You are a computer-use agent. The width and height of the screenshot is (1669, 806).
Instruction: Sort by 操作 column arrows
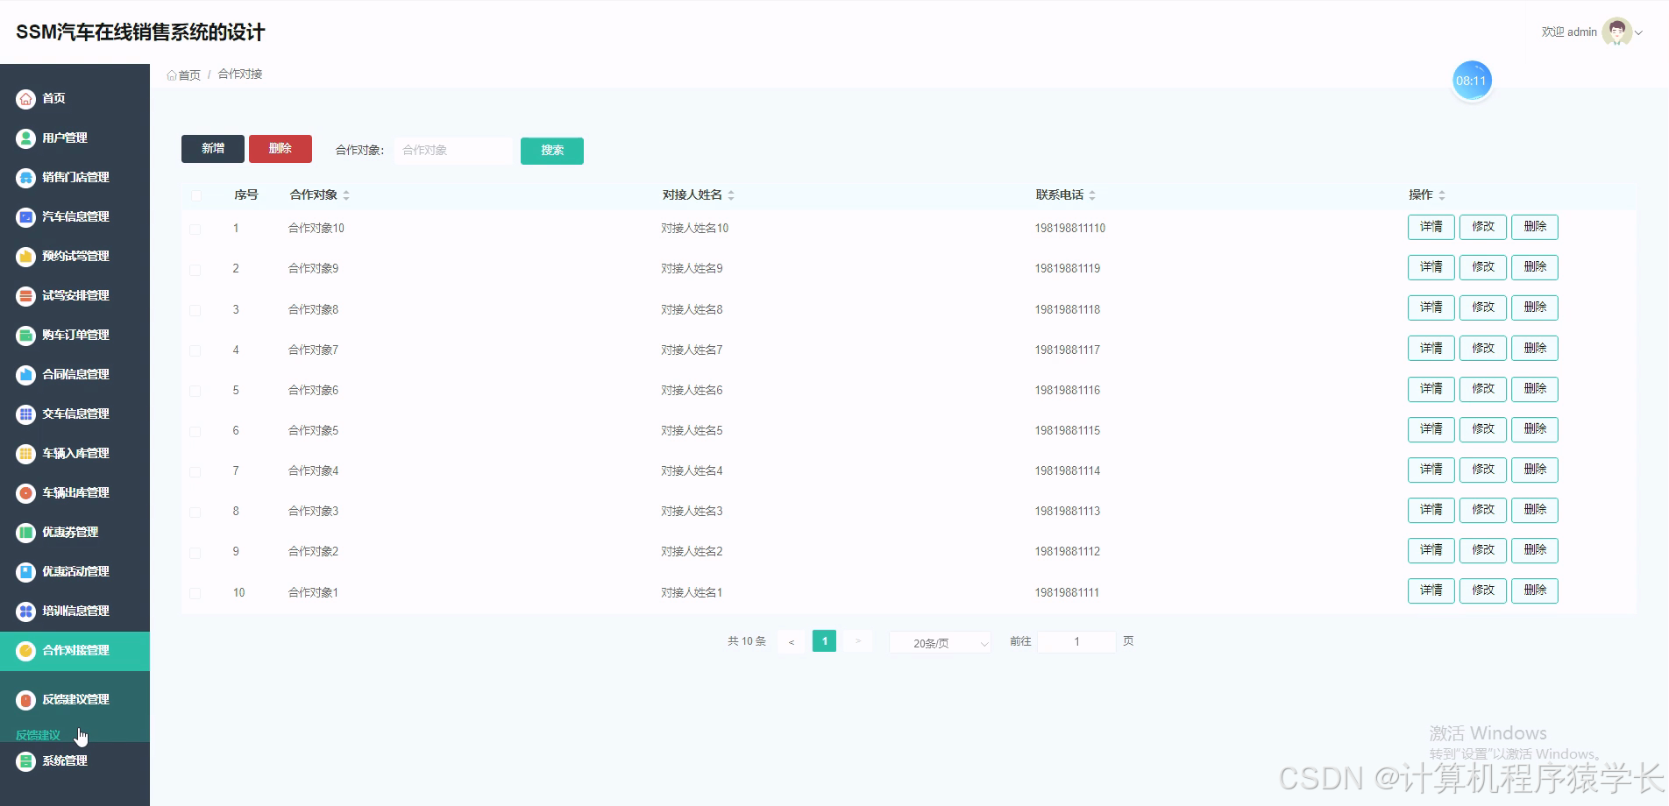[1442, 194]
